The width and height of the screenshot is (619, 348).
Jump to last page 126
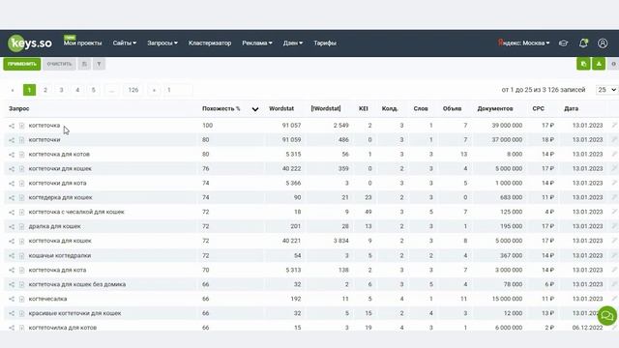pos(133,90)
